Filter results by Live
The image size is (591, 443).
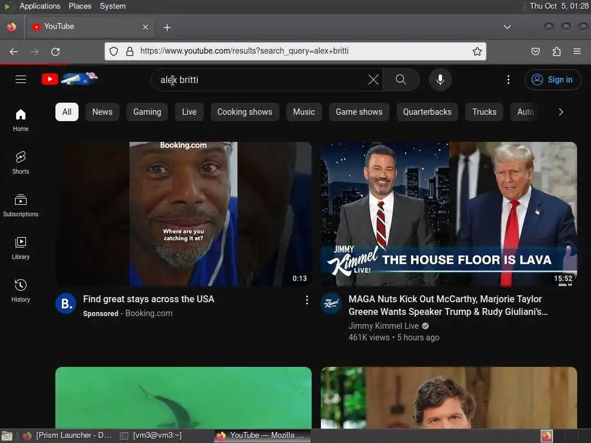click(x=189, y=112)
